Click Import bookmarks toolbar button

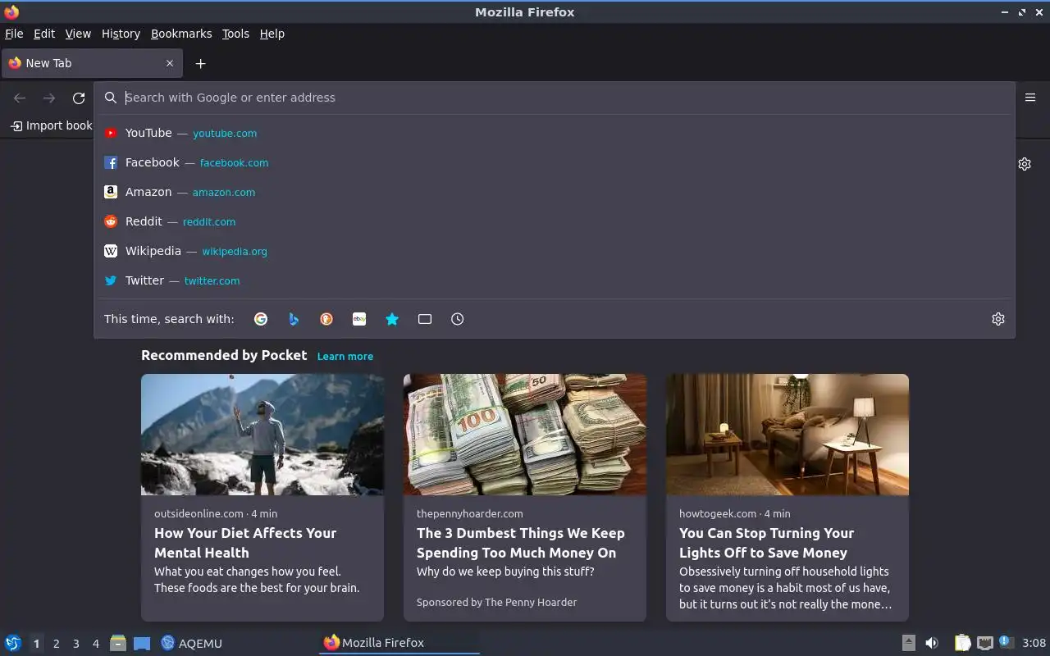[51, 125]
